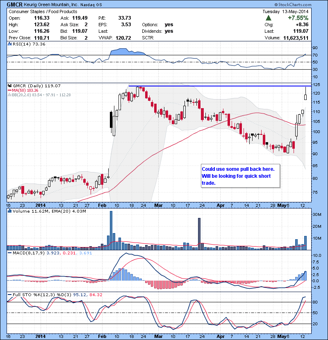
Task: Click the Open value 116.33
Action: click(x=42, y=18)
